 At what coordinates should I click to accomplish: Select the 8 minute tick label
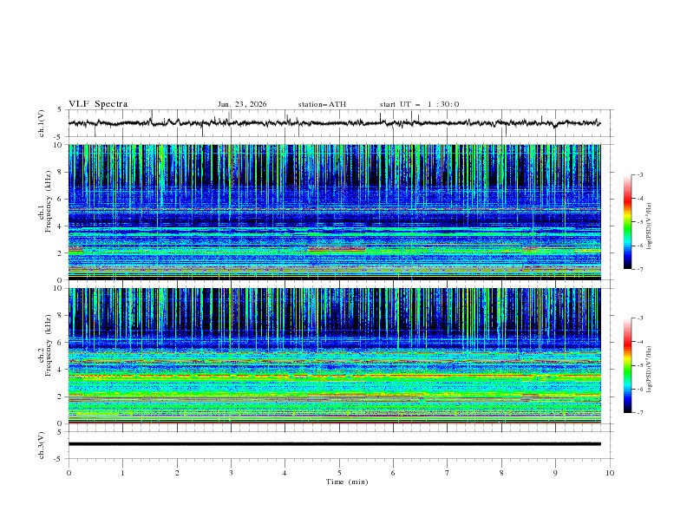[501, 473]
